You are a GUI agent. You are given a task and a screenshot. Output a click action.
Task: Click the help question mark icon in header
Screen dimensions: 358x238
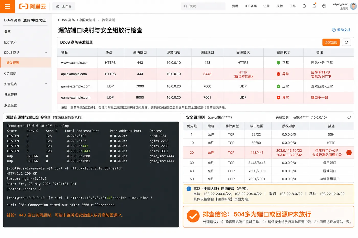pyautogui.click(x=324, y=6)
